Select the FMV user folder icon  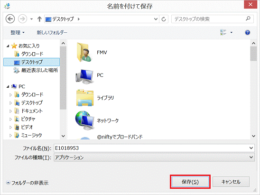[x=84, y=52]
